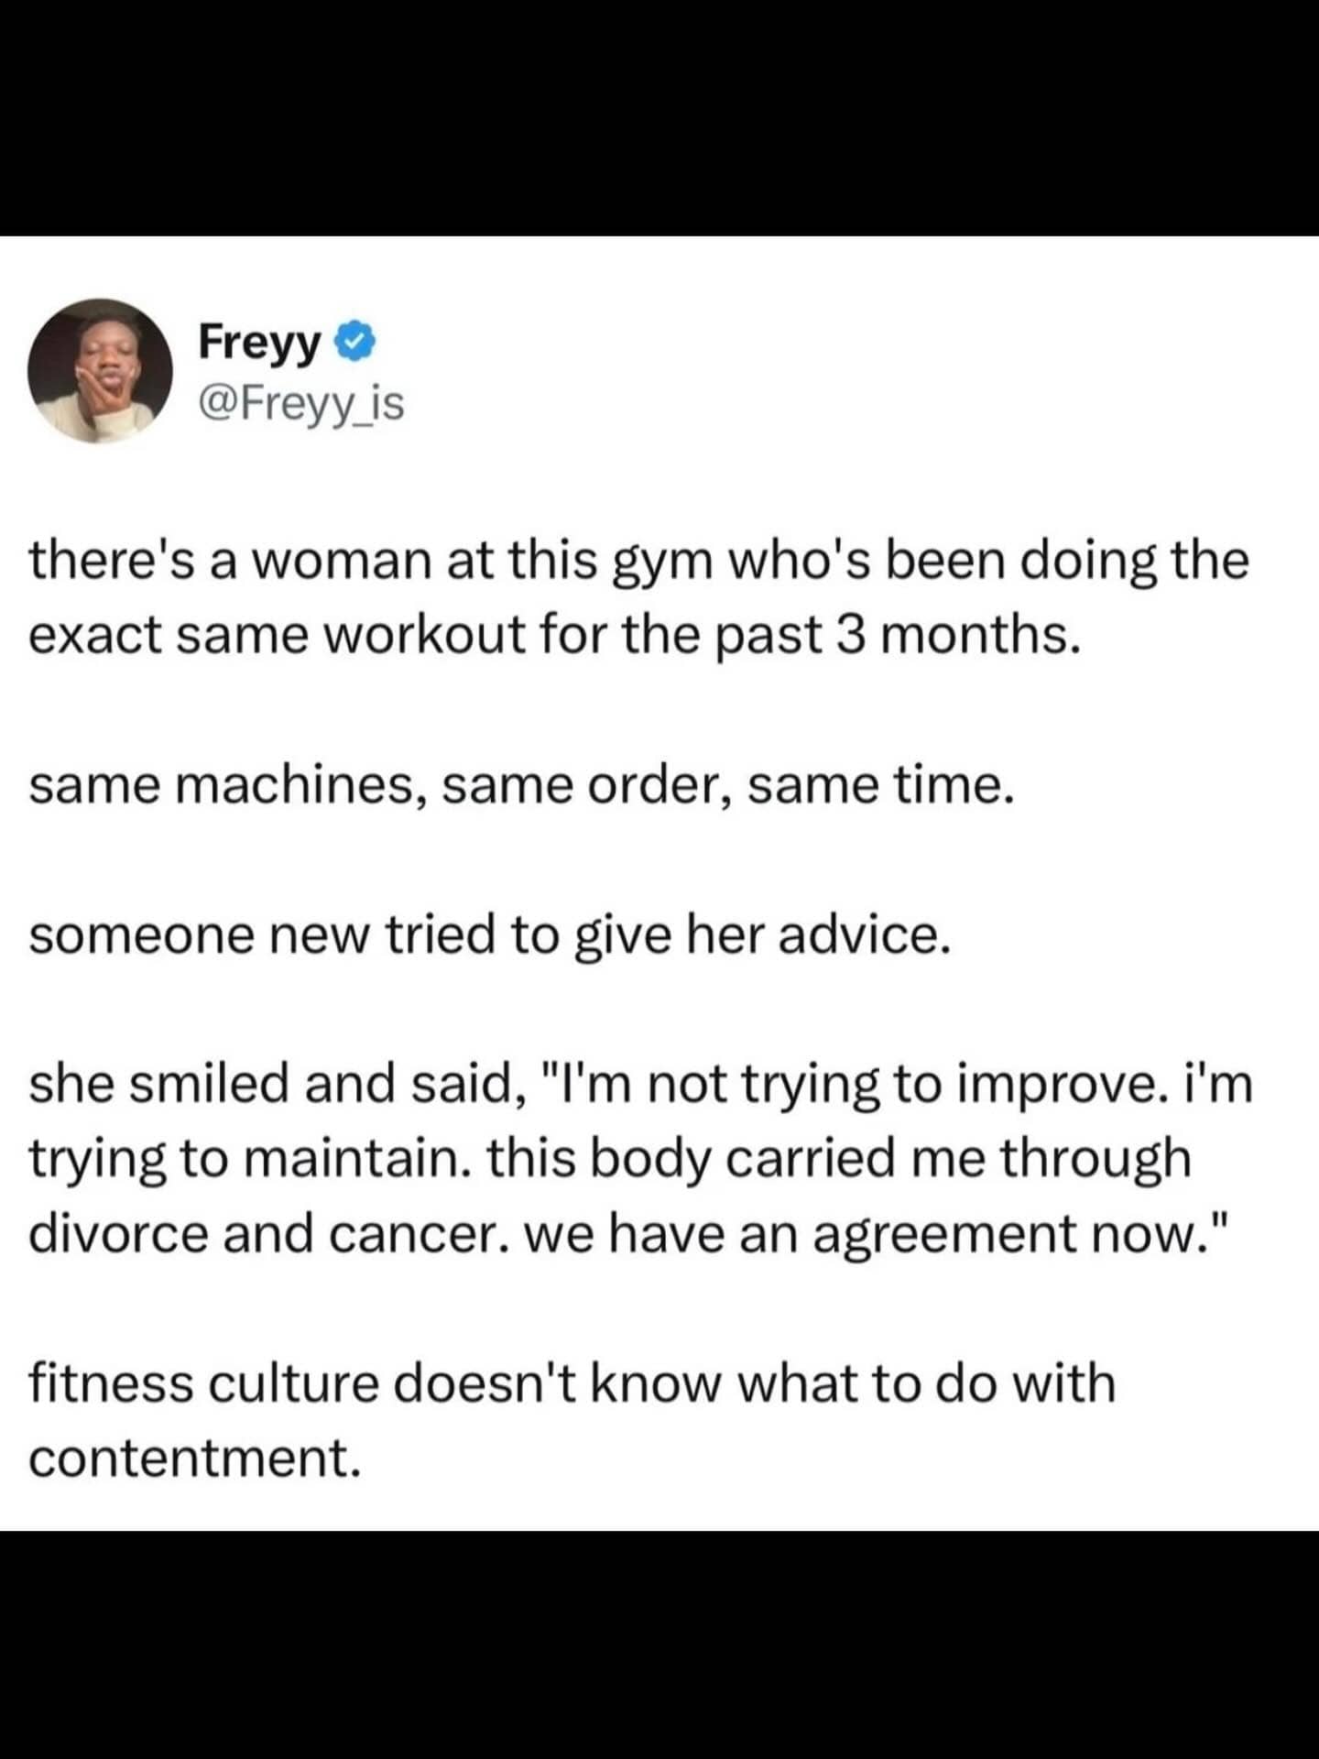
Task: Click the black bar above the tweet
Action: click(659, 117)
